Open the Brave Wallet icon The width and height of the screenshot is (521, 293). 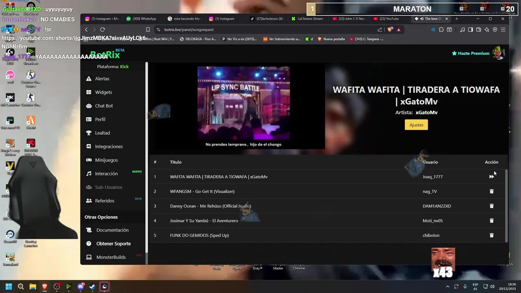click(479, 29)
